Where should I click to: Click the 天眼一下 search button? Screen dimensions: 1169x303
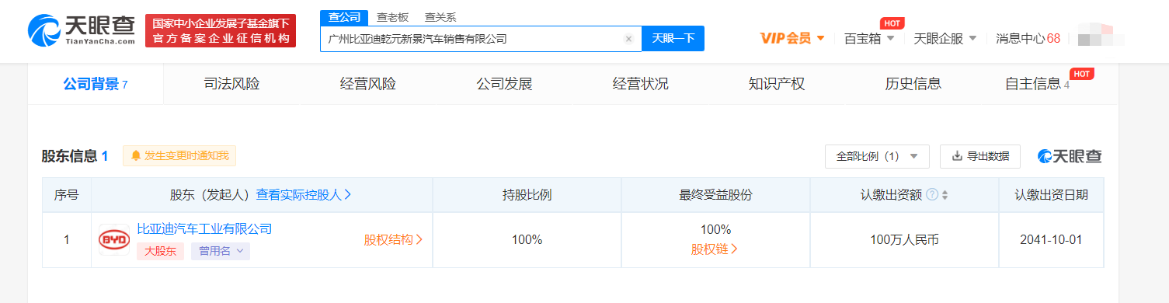673,39
